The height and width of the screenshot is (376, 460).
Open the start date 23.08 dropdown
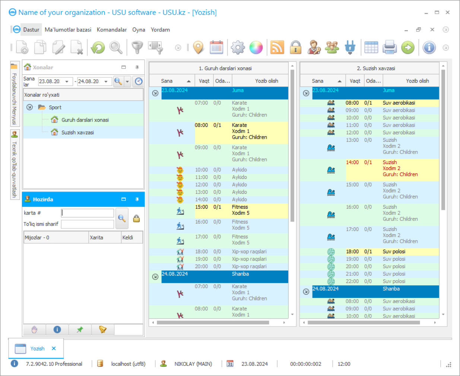[67, 81]
